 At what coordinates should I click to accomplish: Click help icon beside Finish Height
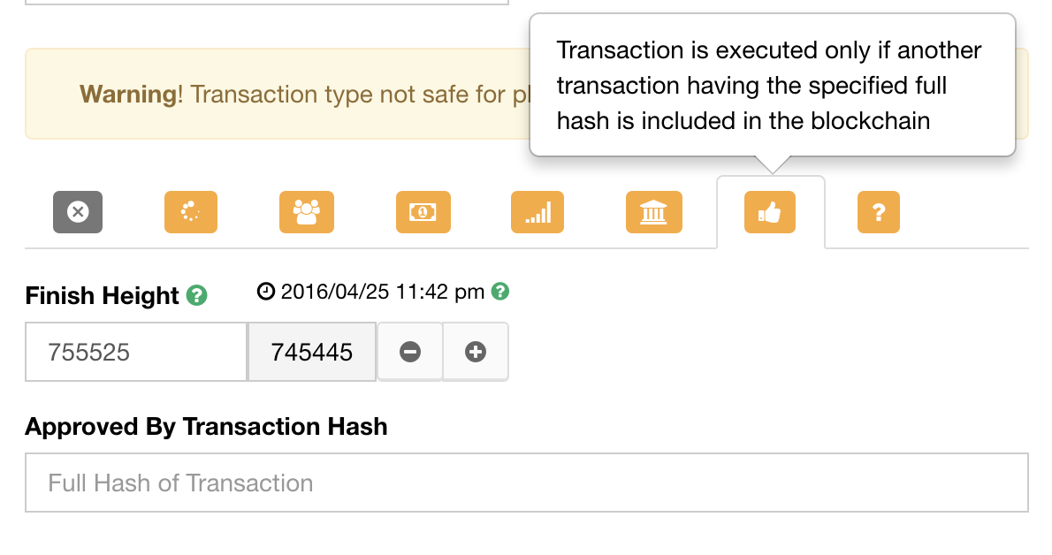[196, 295]
